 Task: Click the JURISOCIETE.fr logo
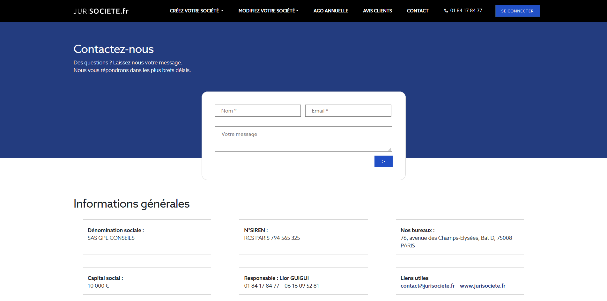[x=101, y=11]
